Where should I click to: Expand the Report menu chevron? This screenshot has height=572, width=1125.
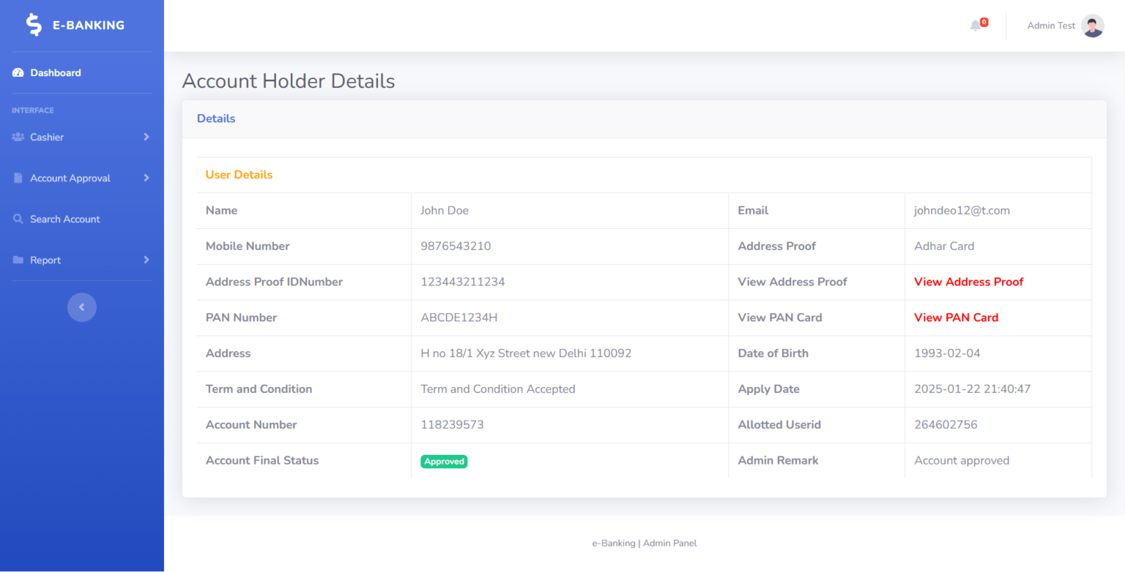(x=146, y=260)
